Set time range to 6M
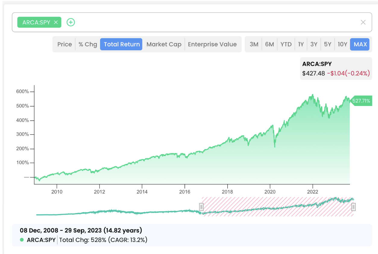Image resolution: width=378 pixels, height=254 pixels. pyautogui.click(x=269, y=44)
